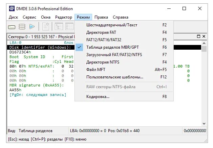
Task: Close the open Режим menu
Action: pyautogui.click(x=83, y=17)
